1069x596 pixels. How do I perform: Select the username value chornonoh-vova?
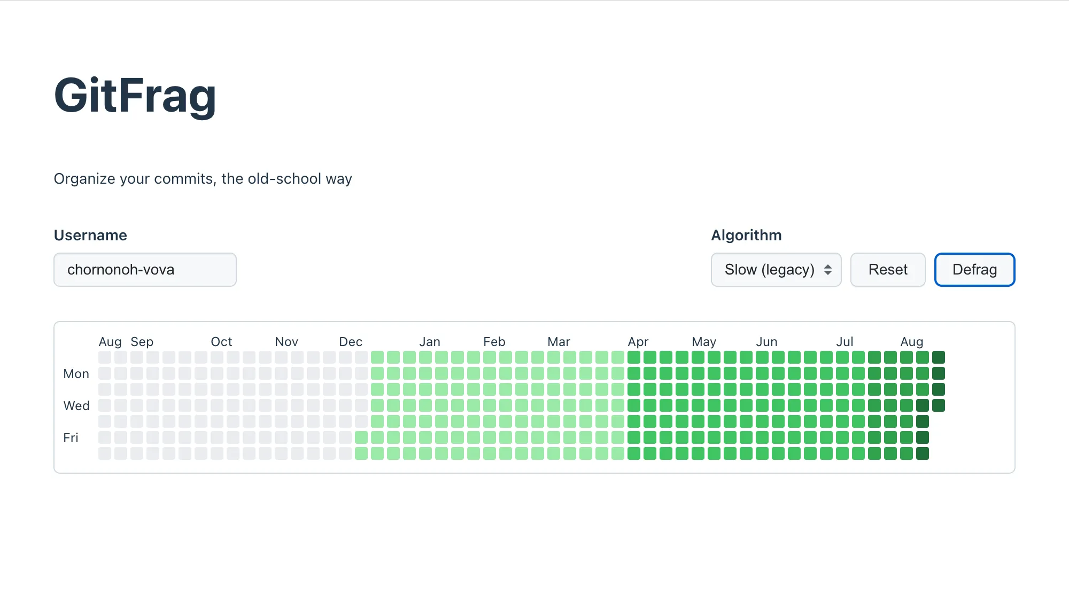[121, 270]
